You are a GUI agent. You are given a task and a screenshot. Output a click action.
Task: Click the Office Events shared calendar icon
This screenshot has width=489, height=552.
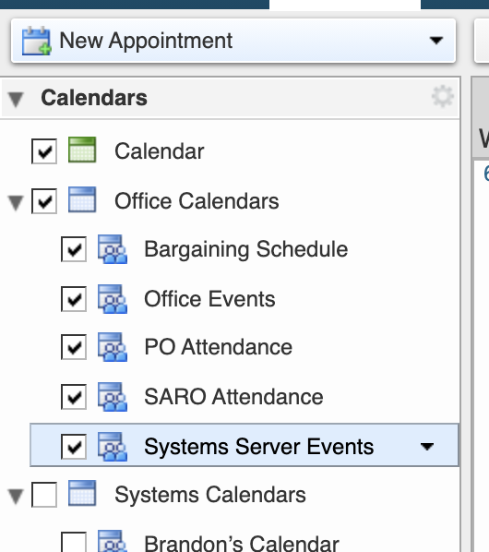click(113, 299)
